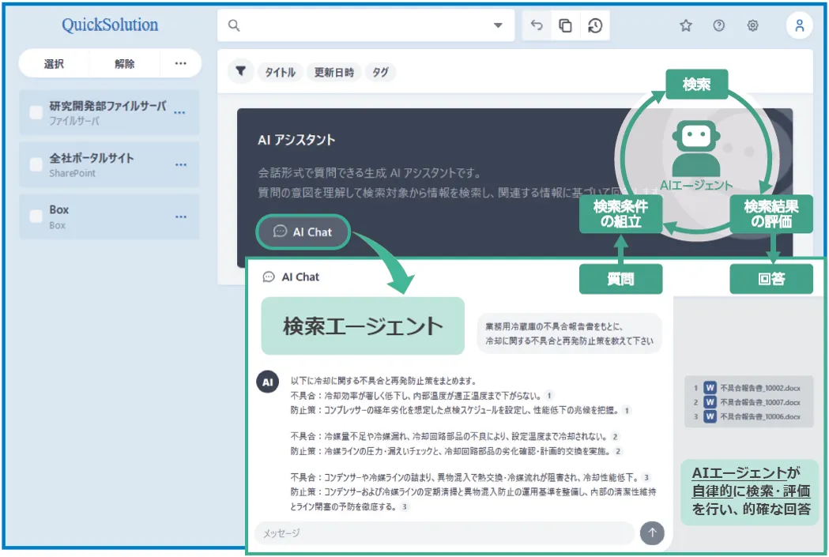
Task: Open settings with the gear icon
Action: [x=752, y=25]
